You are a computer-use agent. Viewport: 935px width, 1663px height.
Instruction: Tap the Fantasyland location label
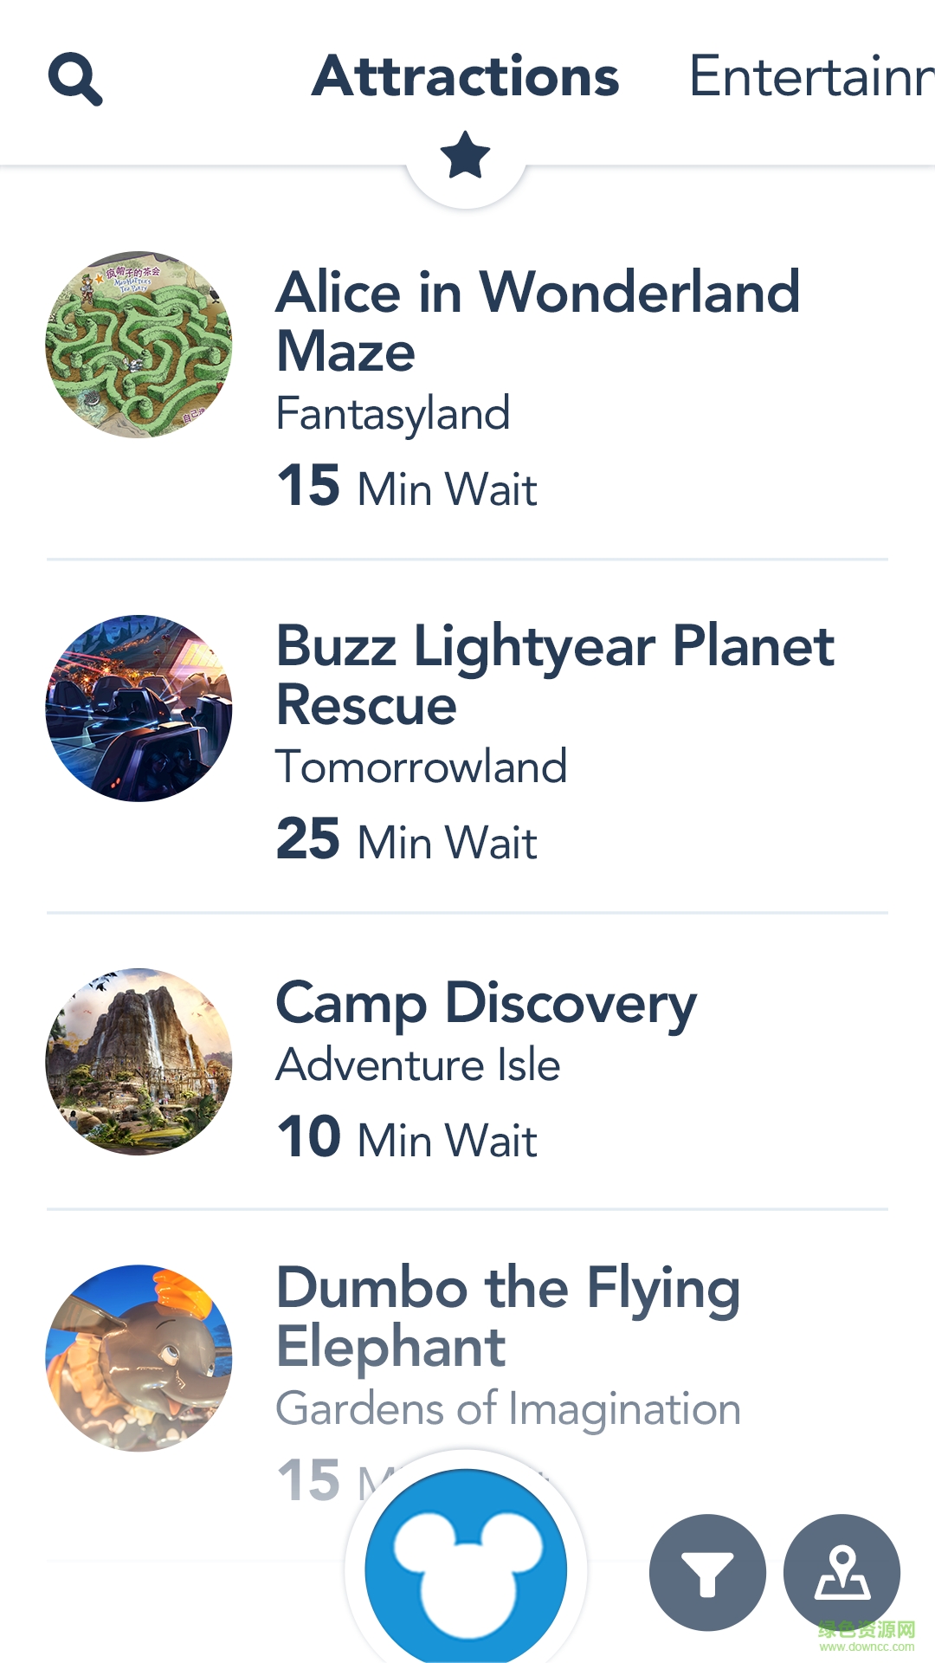393,413
